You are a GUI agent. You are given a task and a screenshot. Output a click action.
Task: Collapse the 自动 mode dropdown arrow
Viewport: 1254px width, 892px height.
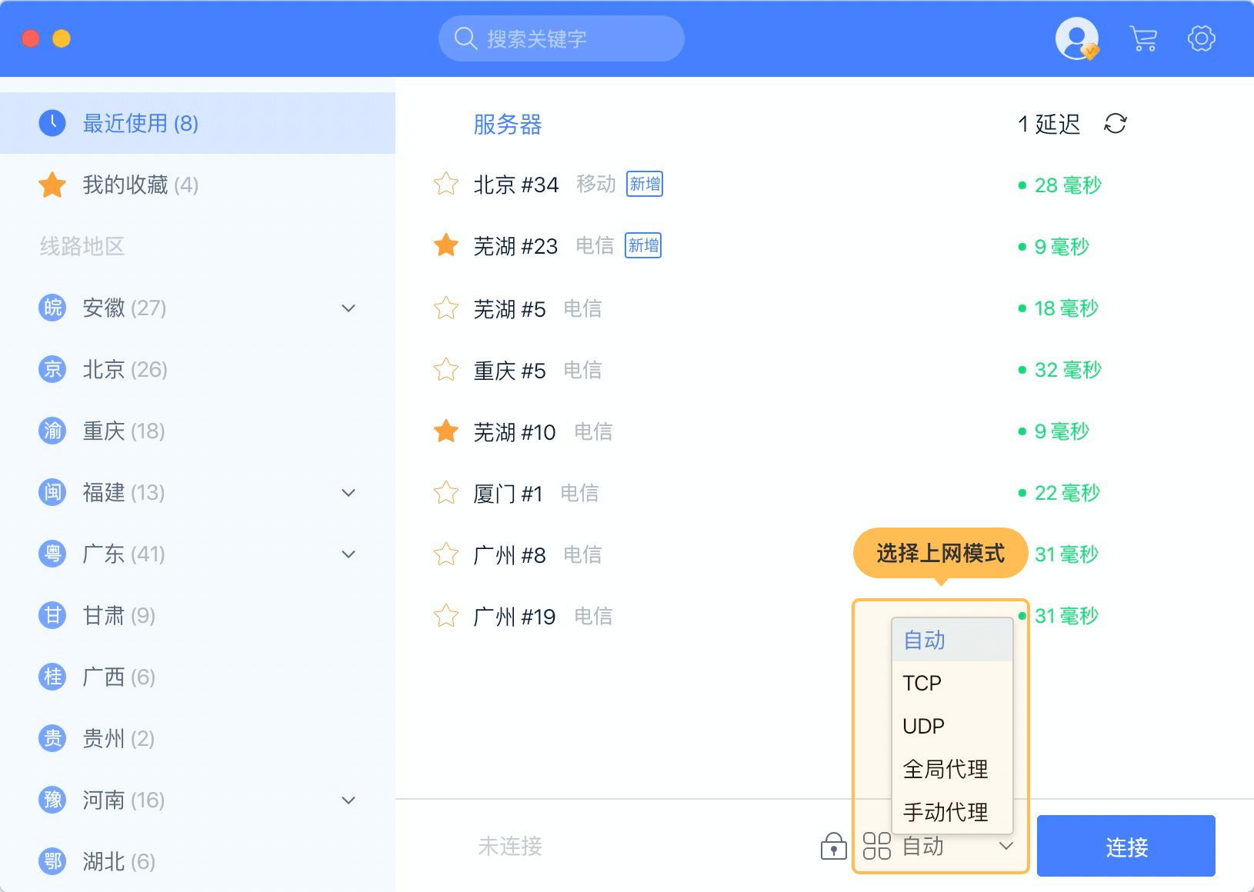[x=1006, y=846]
